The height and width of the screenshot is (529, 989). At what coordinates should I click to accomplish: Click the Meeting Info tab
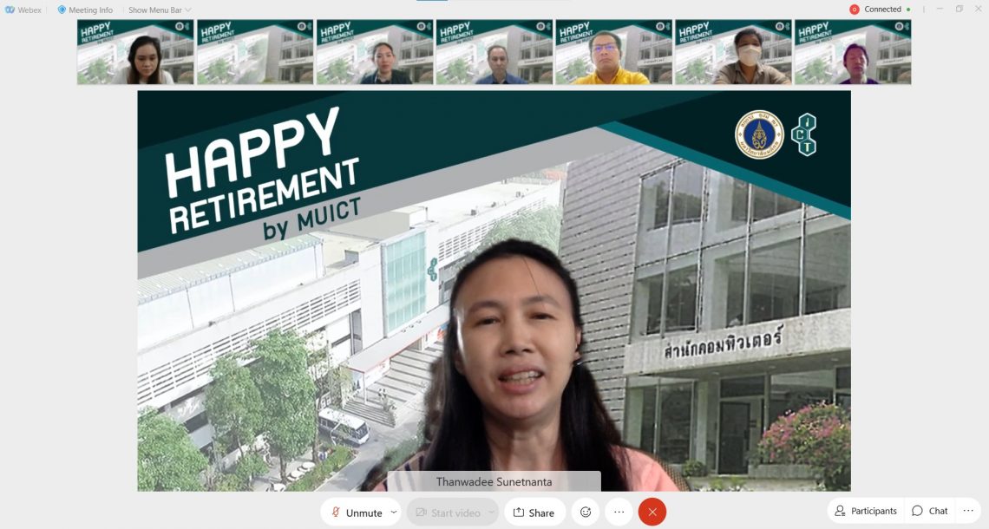(x=85, y=10)
